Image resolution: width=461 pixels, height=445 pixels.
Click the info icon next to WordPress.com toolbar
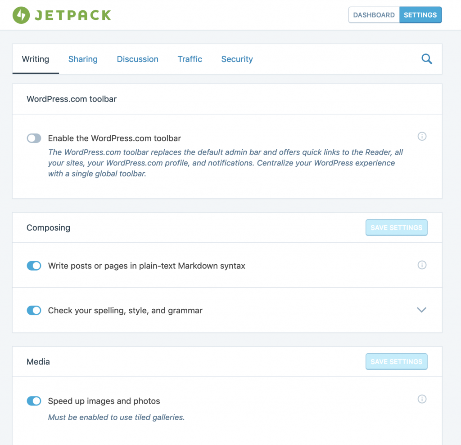[x=422, y=136]
